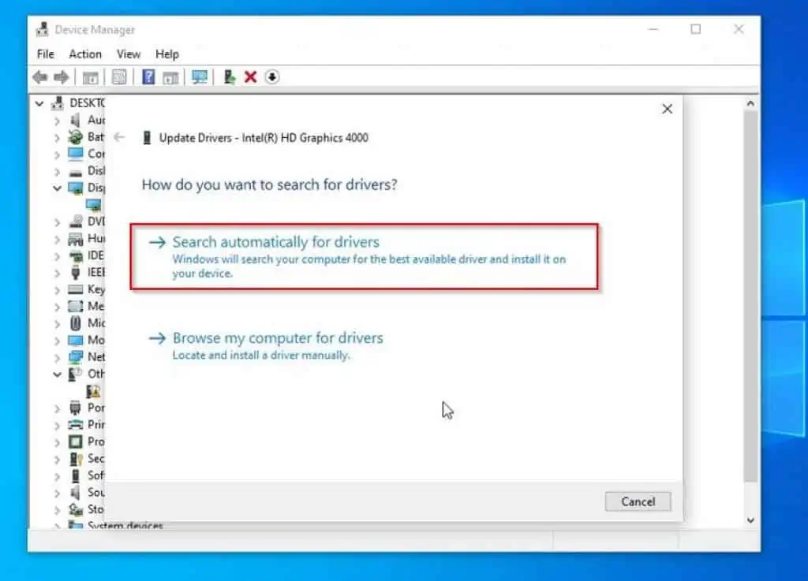Expand the DVD drives node chevron
This screenshot has width=808, height=581.
(x=57, y=222)
